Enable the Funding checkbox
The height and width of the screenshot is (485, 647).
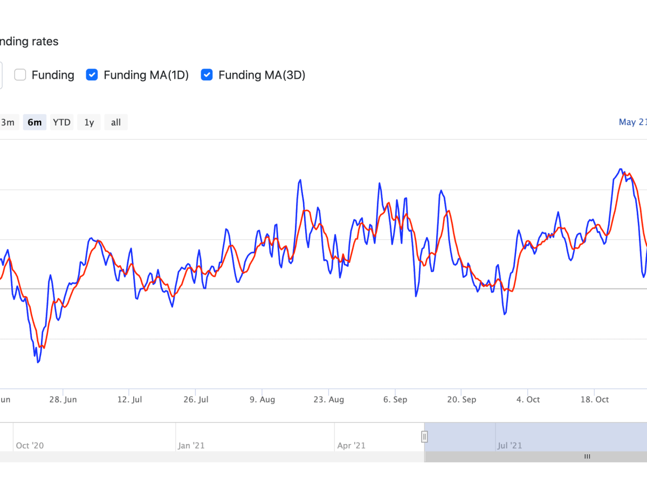click(20, 75)
